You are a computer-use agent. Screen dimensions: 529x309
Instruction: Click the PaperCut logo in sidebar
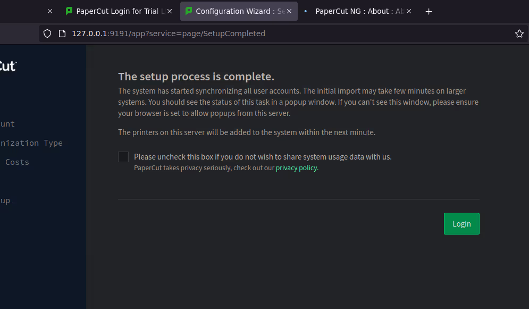7,66
